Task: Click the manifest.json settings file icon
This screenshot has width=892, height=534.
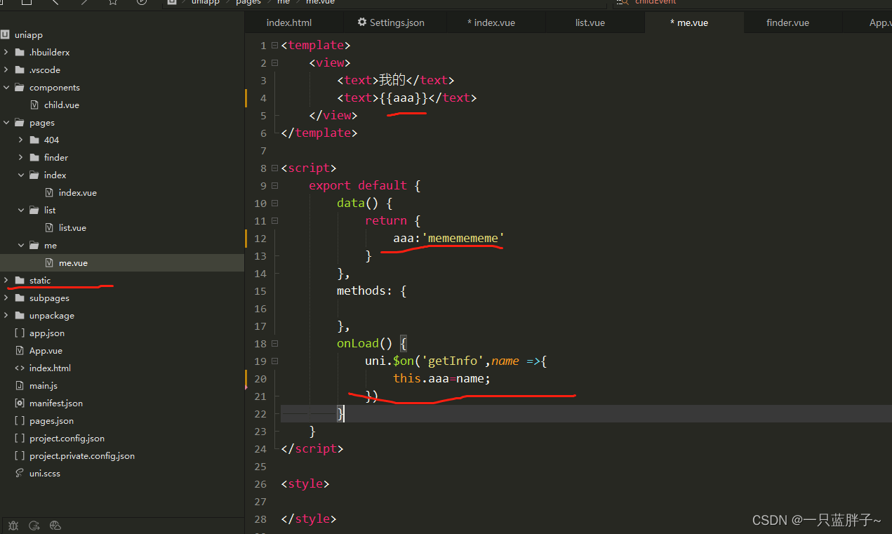Action: [x=20, y=403]
